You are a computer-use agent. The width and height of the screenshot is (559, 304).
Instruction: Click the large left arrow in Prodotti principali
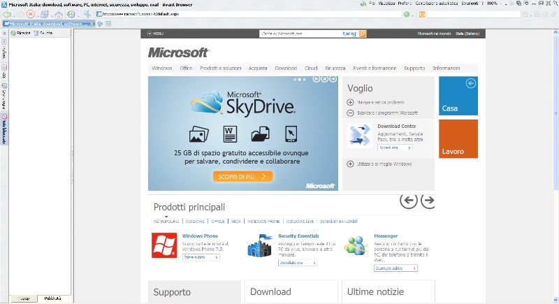pyautogui.click(x=409, y=201)
